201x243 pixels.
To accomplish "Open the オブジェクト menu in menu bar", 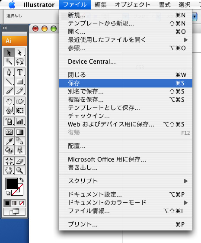I will point(133,5).
